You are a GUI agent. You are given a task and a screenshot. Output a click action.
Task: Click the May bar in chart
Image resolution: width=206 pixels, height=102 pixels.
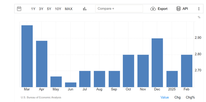pyautogui.click(x=56, y=82)
